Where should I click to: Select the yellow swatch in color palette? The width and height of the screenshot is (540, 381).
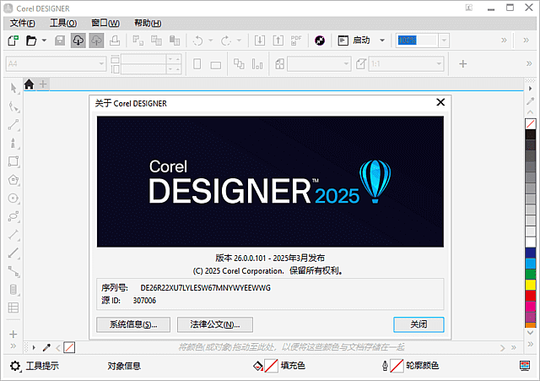tap(531, 285)
